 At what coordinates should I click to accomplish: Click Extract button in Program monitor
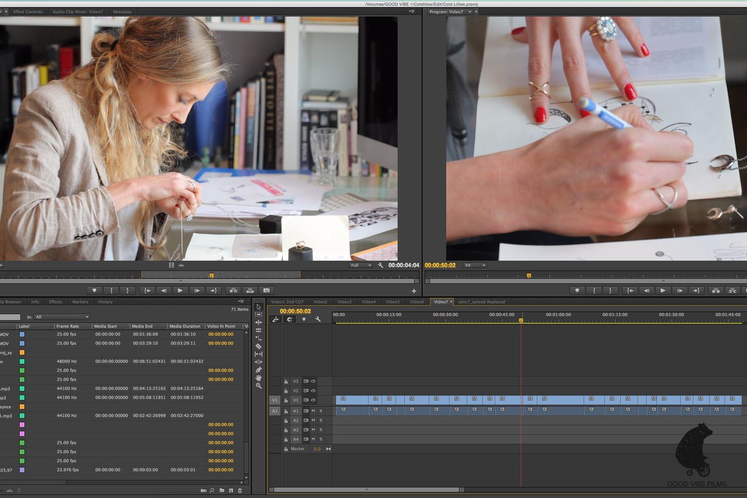(x=733, y=290)
